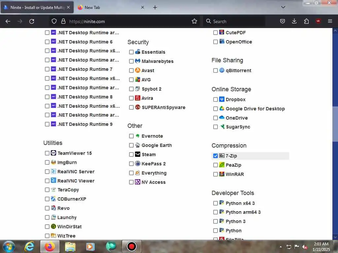Open the Windows Start menu

9,246
